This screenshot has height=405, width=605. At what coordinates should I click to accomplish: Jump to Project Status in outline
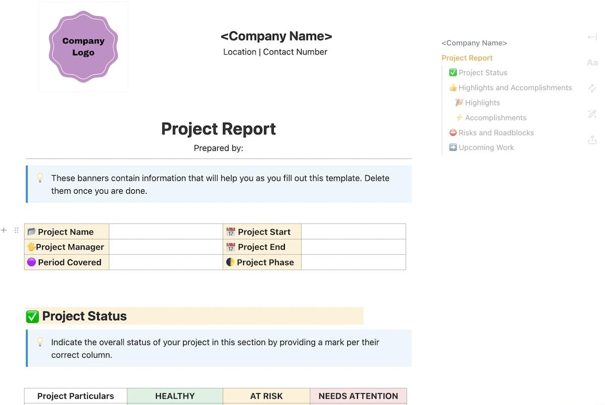click(482, 72)
